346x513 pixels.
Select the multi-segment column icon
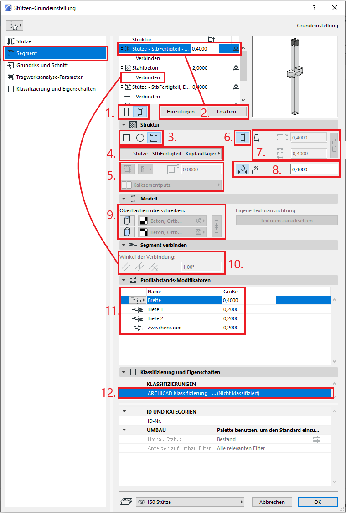pyautogui.click(x=142, y=111)
